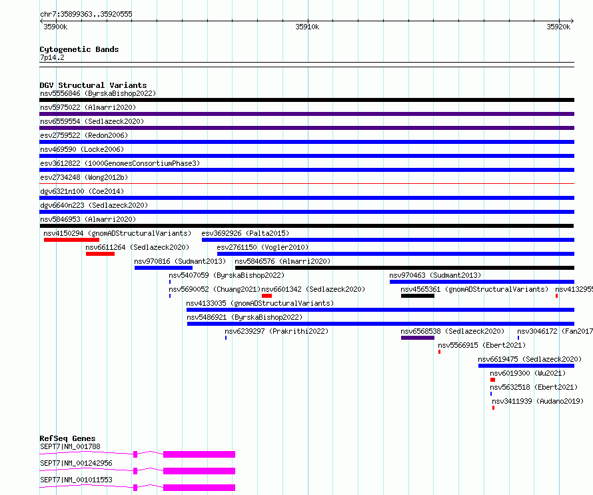
Task: Click the 35910k ruler position label
Action: pyautogui.click(x=307, y=27)
